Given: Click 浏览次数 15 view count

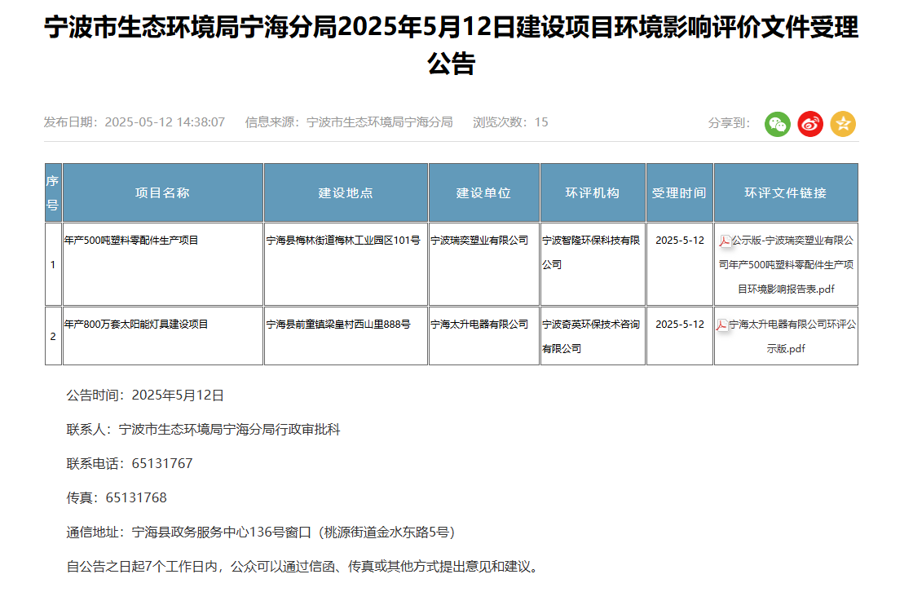Looking at the screenshot, I should [x=510, y=122].
